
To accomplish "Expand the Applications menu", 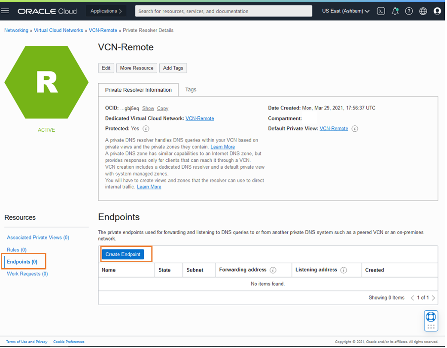I will pos(106,11).
